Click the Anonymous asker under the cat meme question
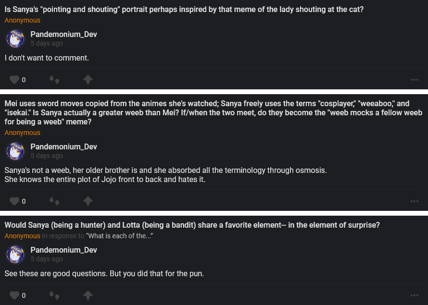 pyautogui.click(x=23, y=20)
